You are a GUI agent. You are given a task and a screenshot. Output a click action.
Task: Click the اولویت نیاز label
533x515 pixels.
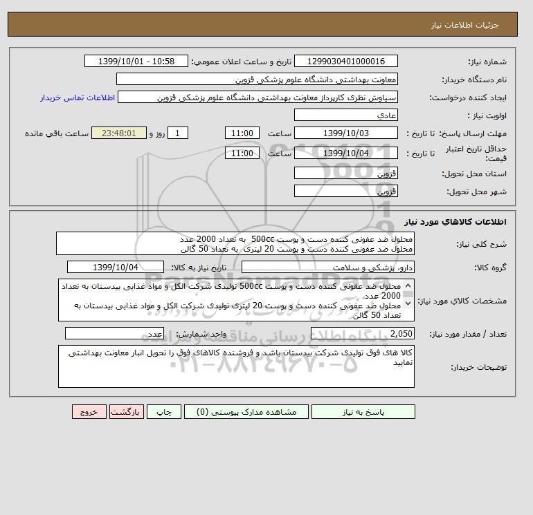[487, 115]
